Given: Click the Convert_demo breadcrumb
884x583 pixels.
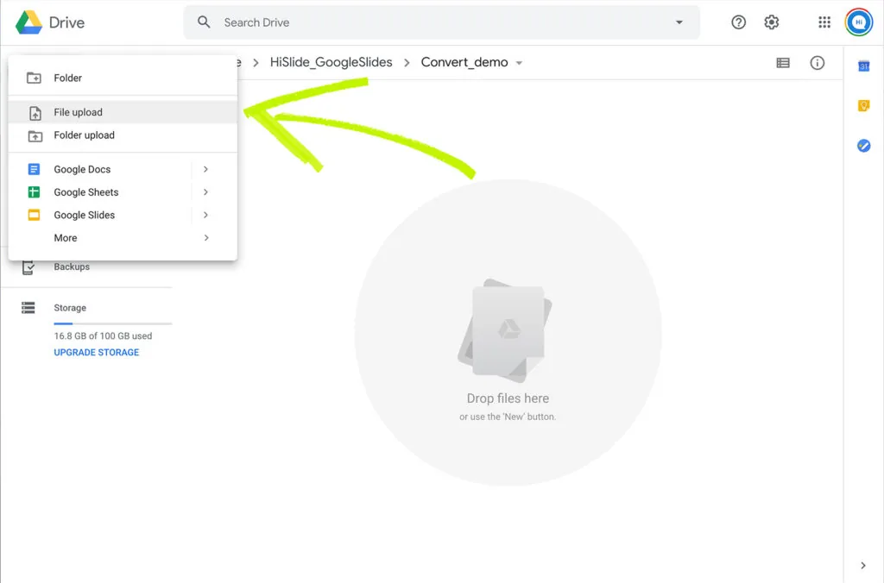Looking at the screenshot, I should [464, 62].
